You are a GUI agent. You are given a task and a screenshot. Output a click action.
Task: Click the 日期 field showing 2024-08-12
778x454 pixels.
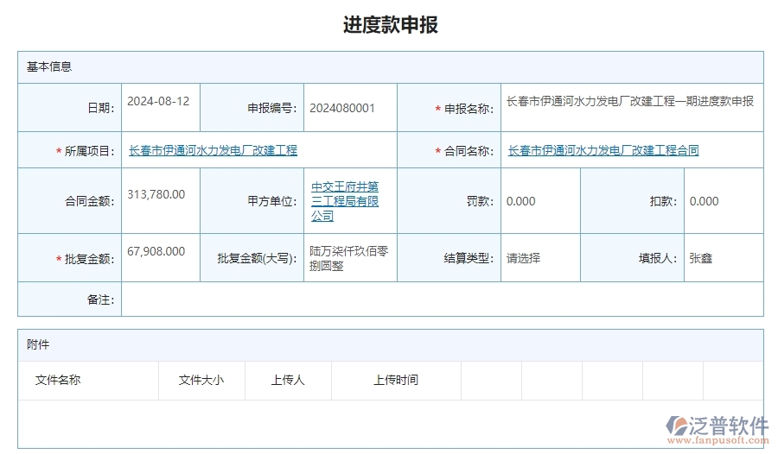pyautogui.click(x=158, y=101)
